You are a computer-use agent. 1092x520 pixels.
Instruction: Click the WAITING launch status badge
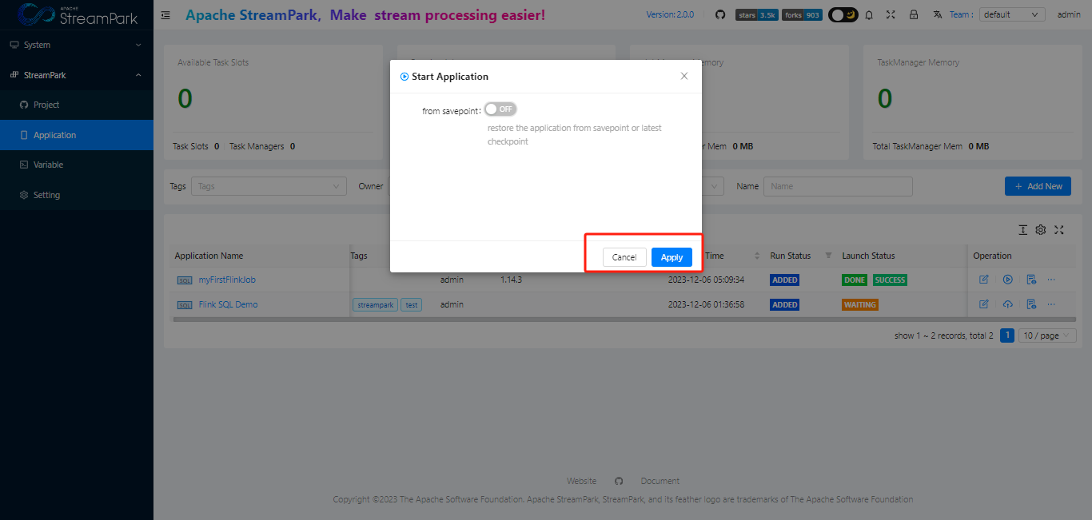pyautogui.click(x=860, y=305)
